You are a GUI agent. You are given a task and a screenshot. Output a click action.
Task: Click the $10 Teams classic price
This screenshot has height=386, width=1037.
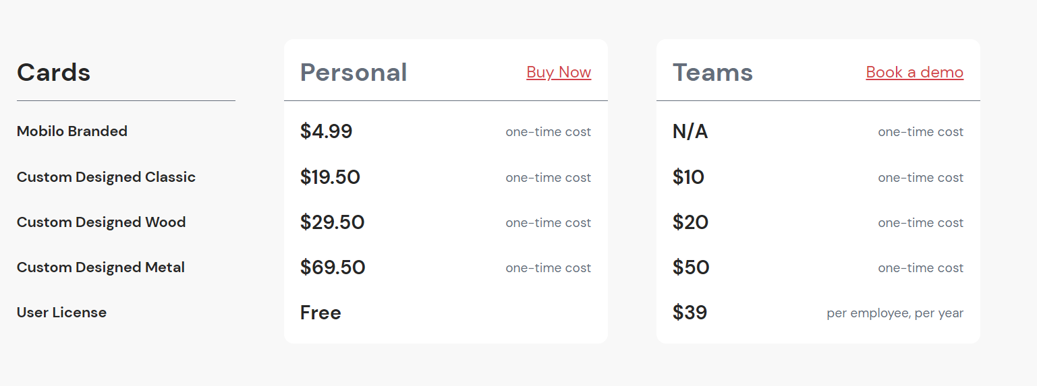click(x=688, y=177)
